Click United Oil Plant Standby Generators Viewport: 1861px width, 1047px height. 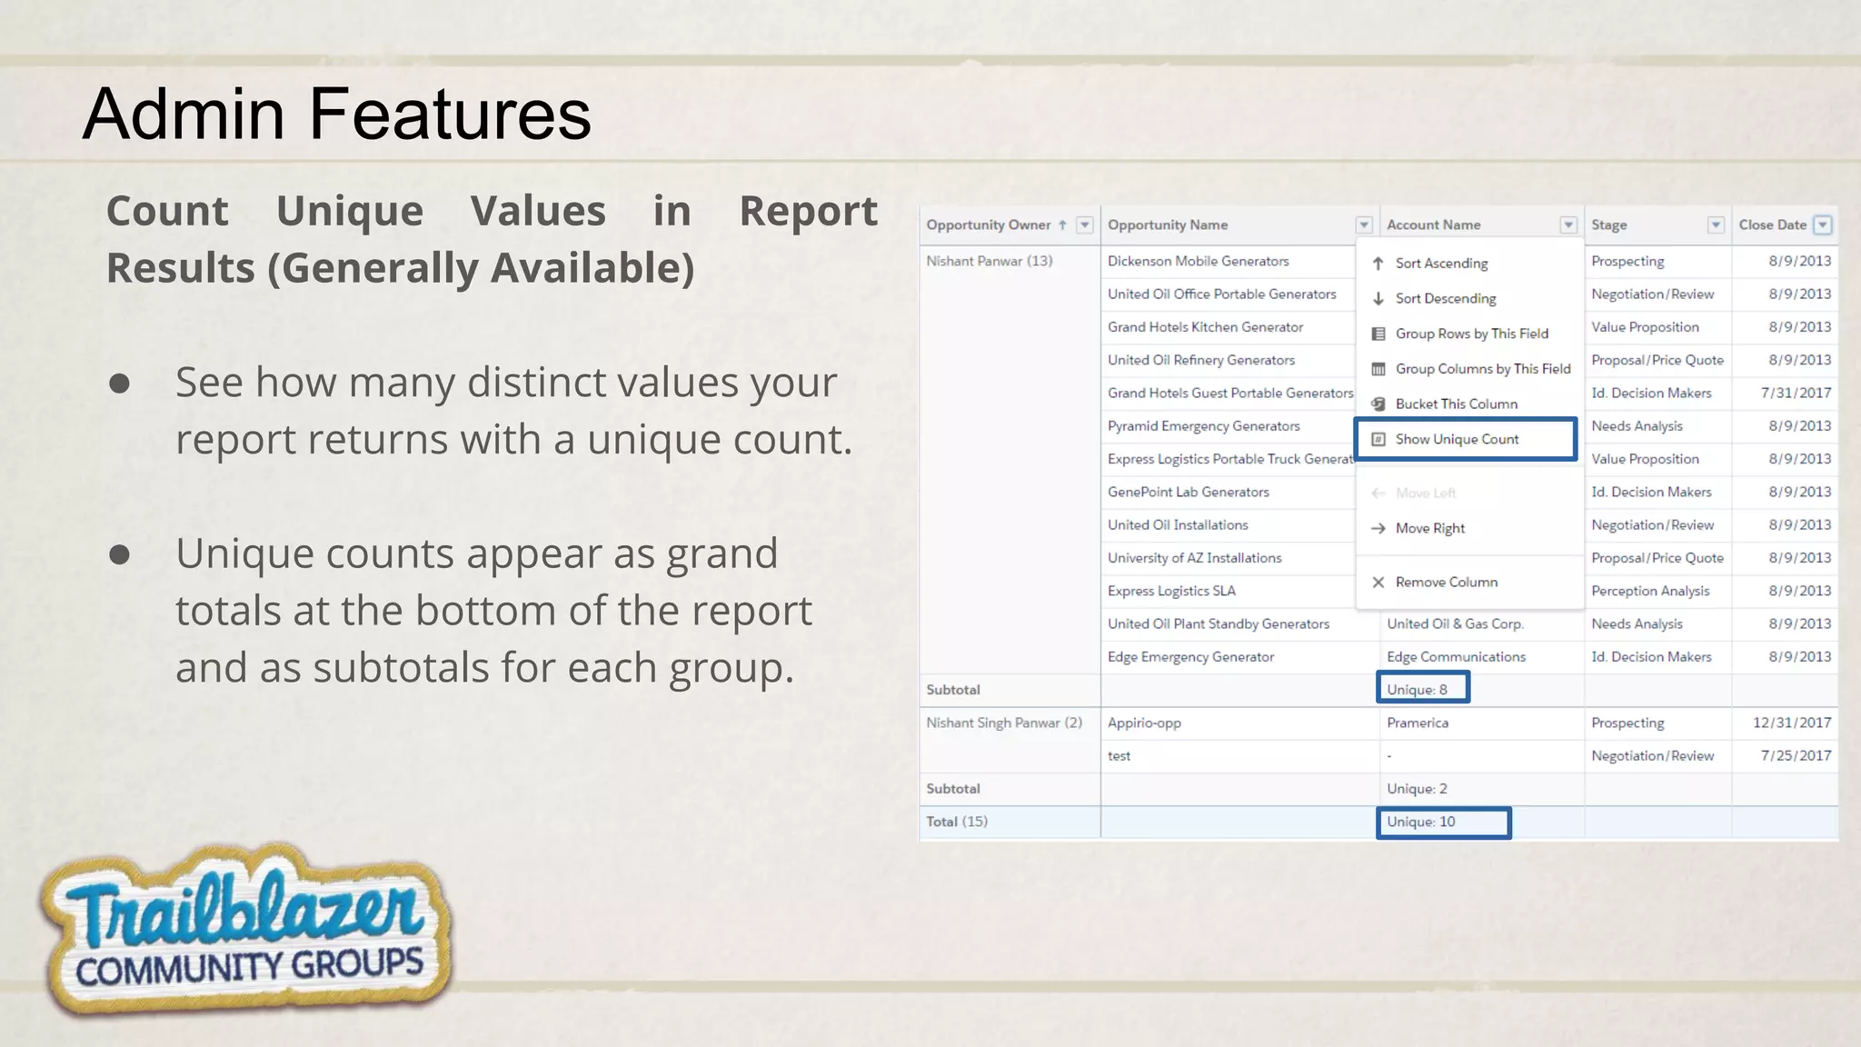(x=1219, y=624)
